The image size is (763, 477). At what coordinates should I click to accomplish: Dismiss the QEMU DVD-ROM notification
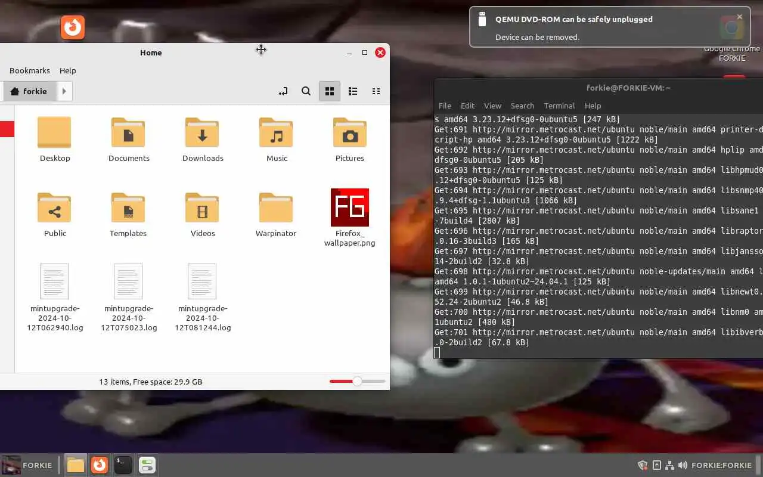[740, 17]
